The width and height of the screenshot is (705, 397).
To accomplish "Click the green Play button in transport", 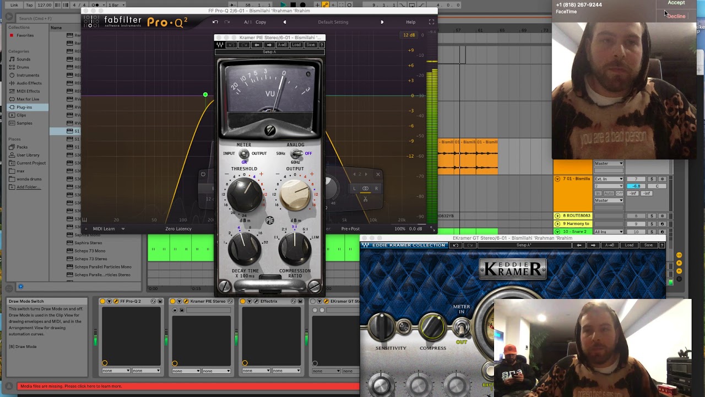I will 284,5.
